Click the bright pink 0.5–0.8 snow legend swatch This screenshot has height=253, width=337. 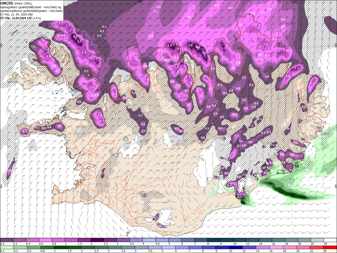(45, 240)
